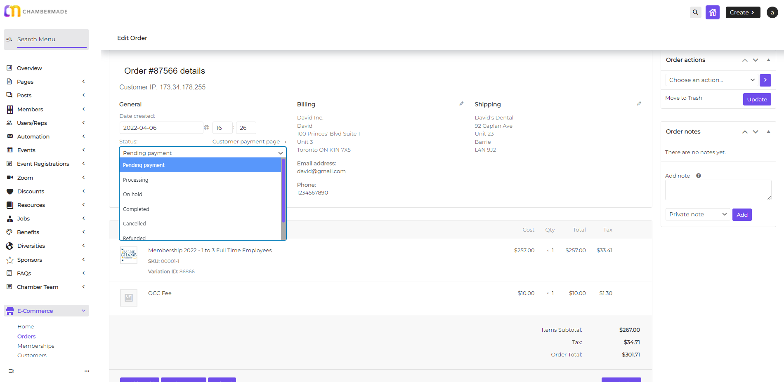This screenshot has height=382, width=784.
Task: Open the purple home icon button
Action: click(712, 12)
